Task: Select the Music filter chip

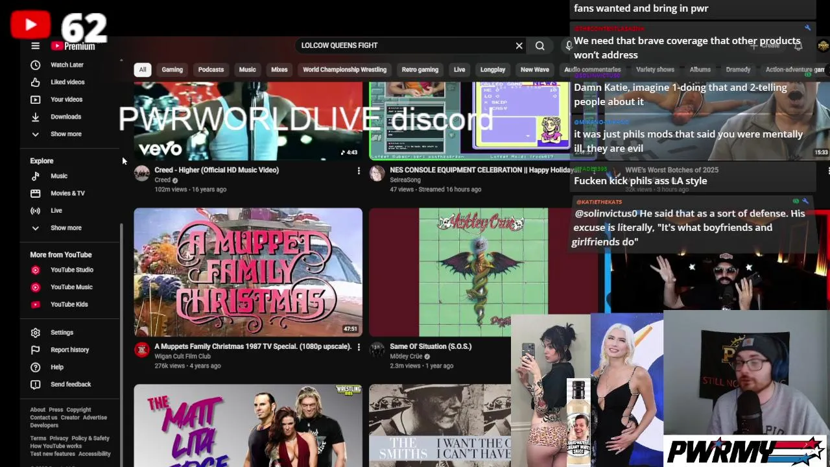Action: pyautogui.click(x=248, y=69)
